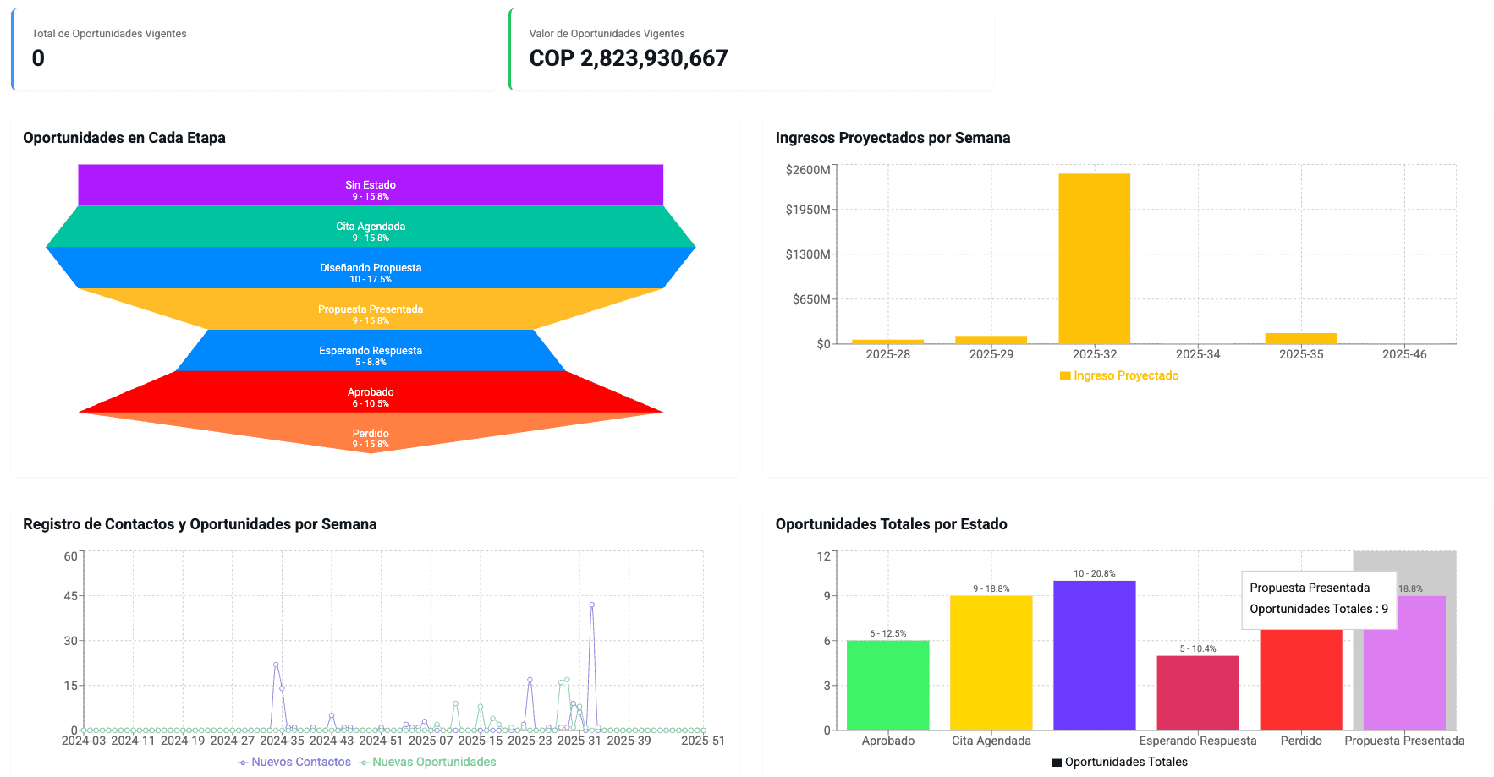1494x777 pixels.
Task: Select the Esperando Respuesta funnel segment
Action: [371, 351]
